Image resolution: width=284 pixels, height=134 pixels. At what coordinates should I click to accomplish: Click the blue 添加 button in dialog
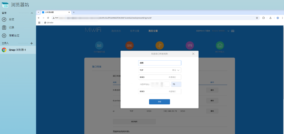[x=159, y=101]
